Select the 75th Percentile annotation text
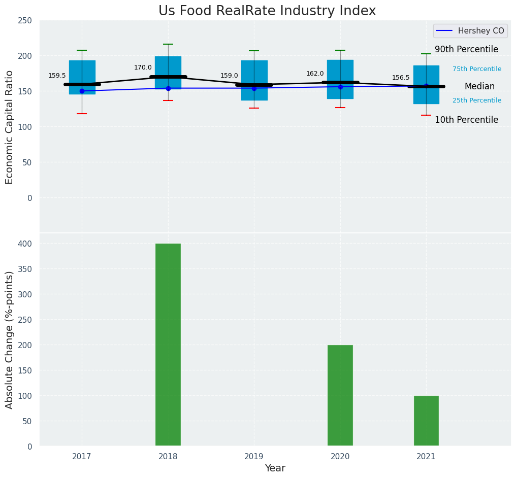The width and height of the screenshot is (516, 478). [x=477, y=69]
